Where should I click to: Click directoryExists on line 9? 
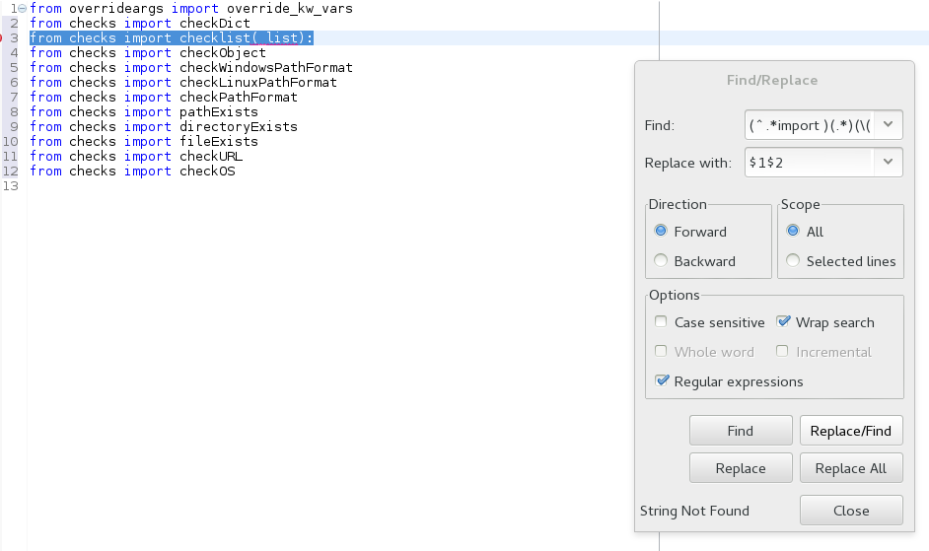click(239, 127)
